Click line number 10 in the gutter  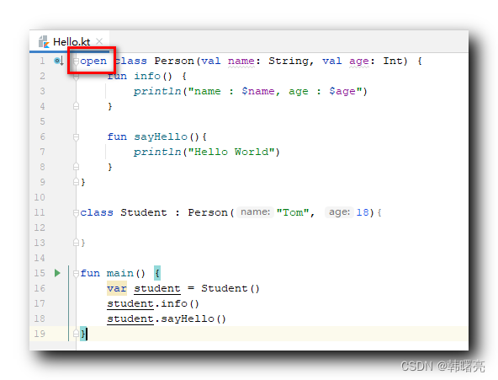tap(40, 197)
